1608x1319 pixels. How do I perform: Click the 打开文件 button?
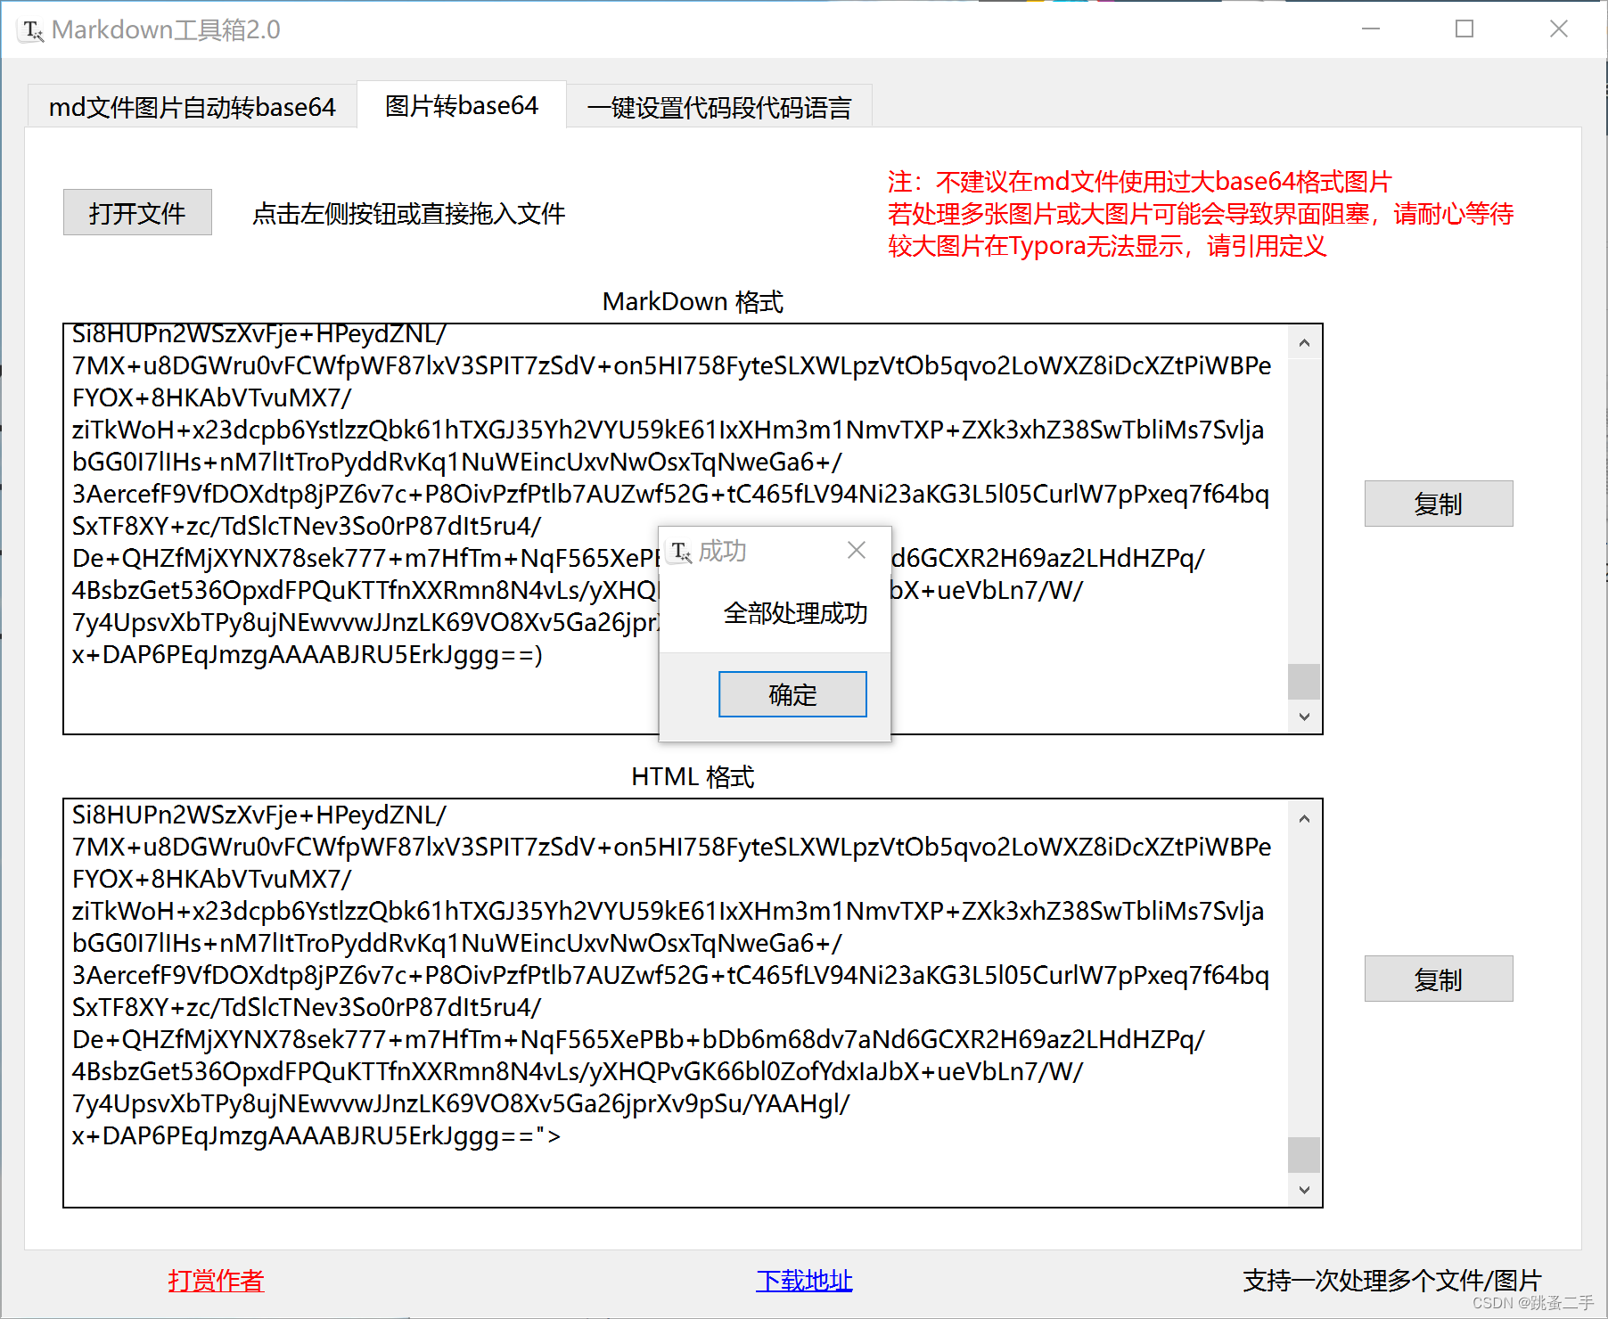(x=136, y=212)
